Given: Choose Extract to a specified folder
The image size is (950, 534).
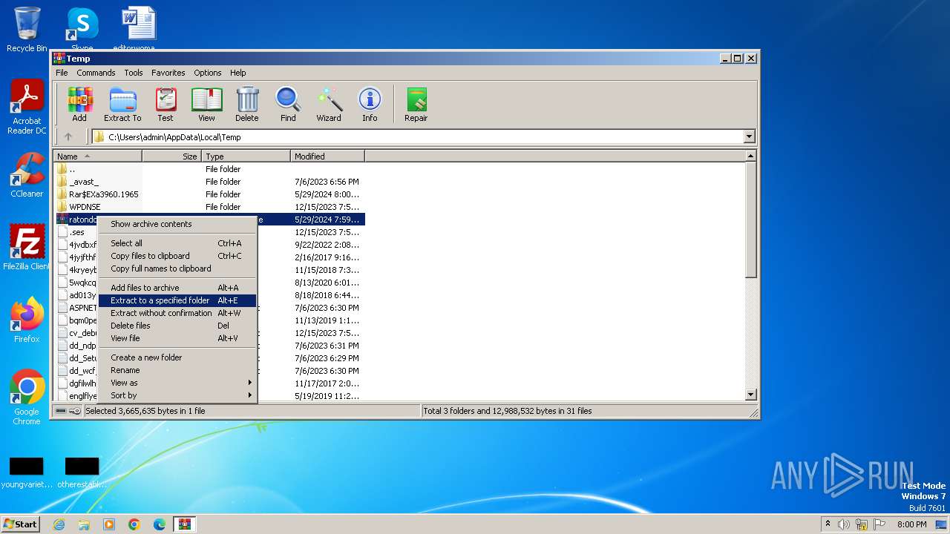Looking at the screenshot, I should tap(177, 300).
